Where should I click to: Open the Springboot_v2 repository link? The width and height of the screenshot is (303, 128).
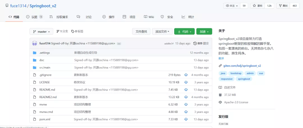pos(43,6)
